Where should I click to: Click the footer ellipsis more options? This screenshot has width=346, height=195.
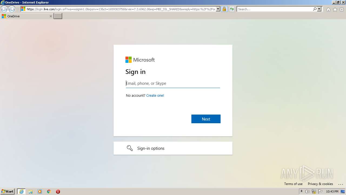click(341, 184)
